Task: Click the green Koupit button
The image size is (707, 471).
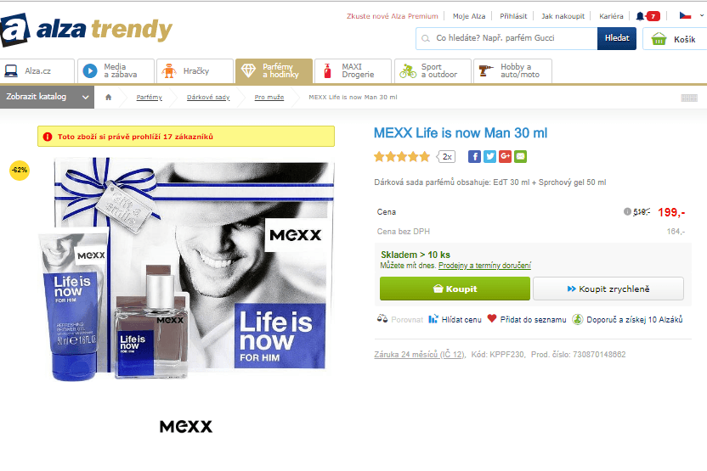Action: (x=455, y=289)
